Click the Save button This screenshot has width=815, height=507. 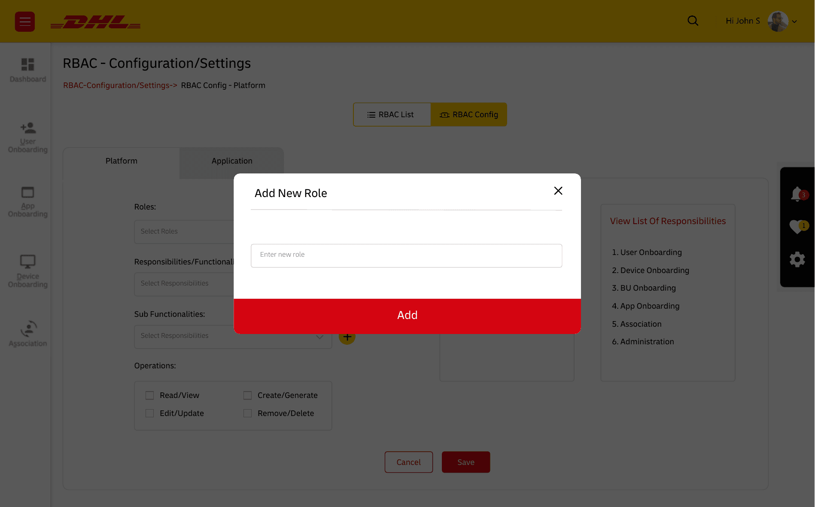tap(466, 462)
